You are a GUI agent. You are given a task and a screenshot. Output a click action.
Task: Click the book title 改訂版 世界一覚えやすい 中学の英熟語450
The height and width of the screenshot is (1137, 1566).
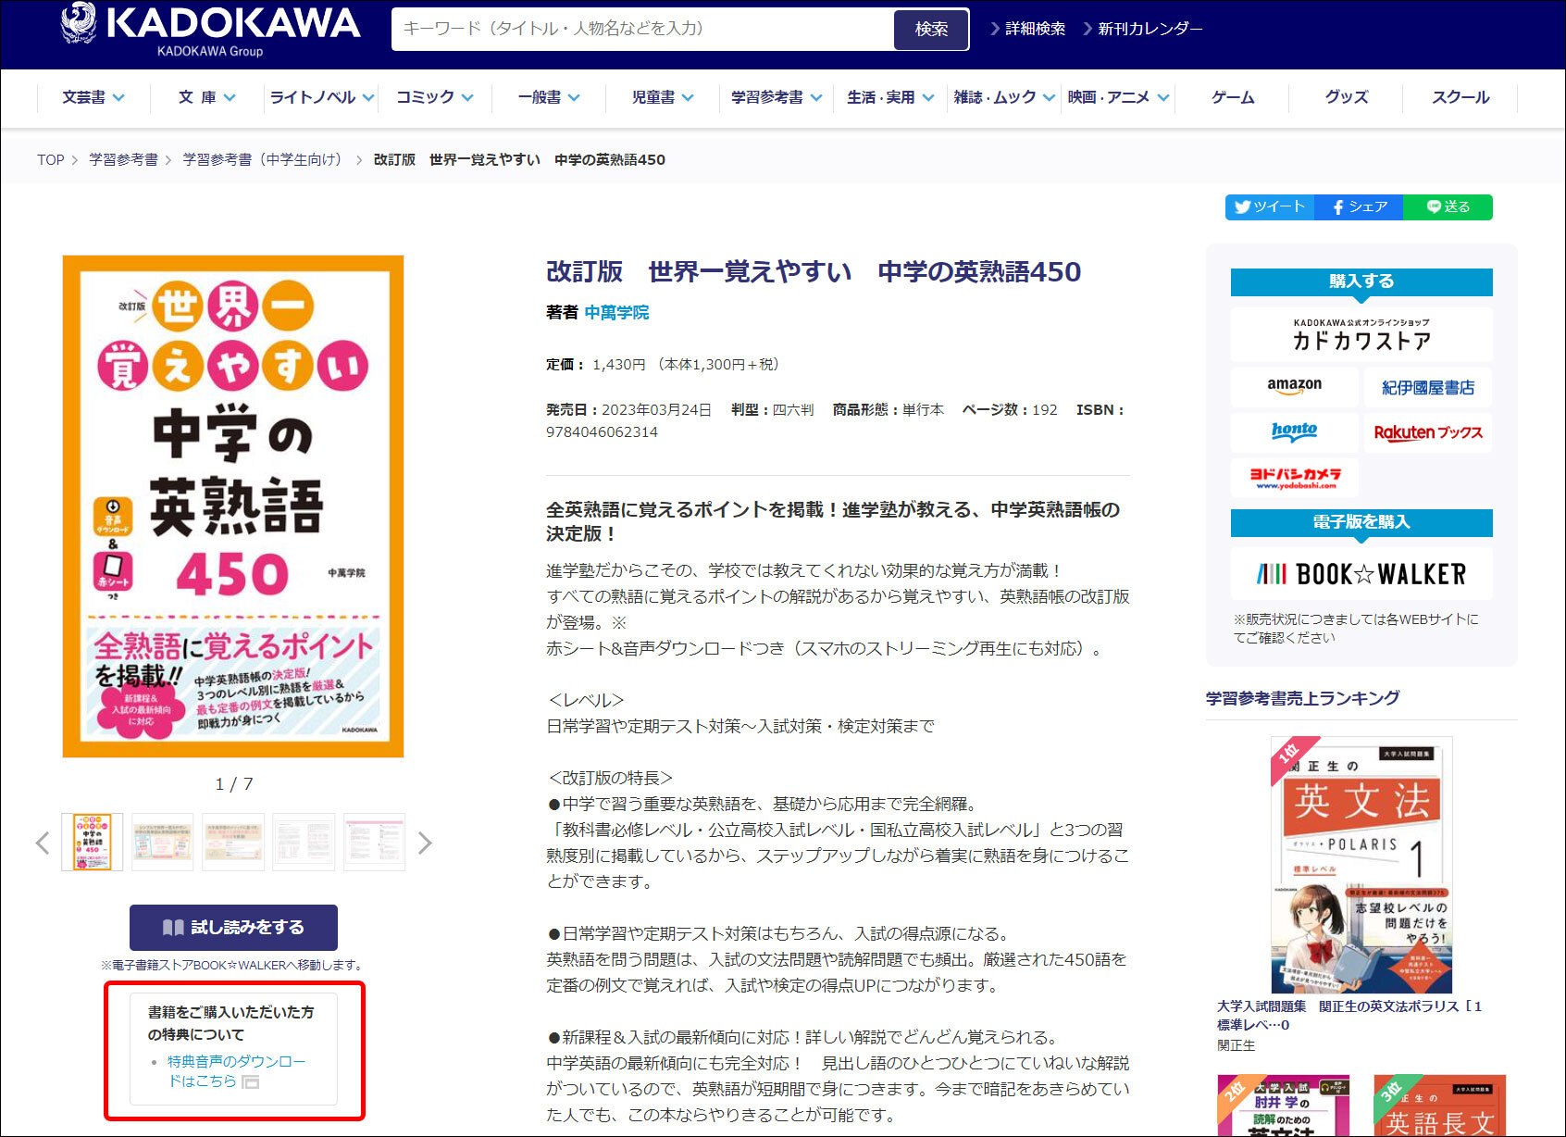coord(814,271)
